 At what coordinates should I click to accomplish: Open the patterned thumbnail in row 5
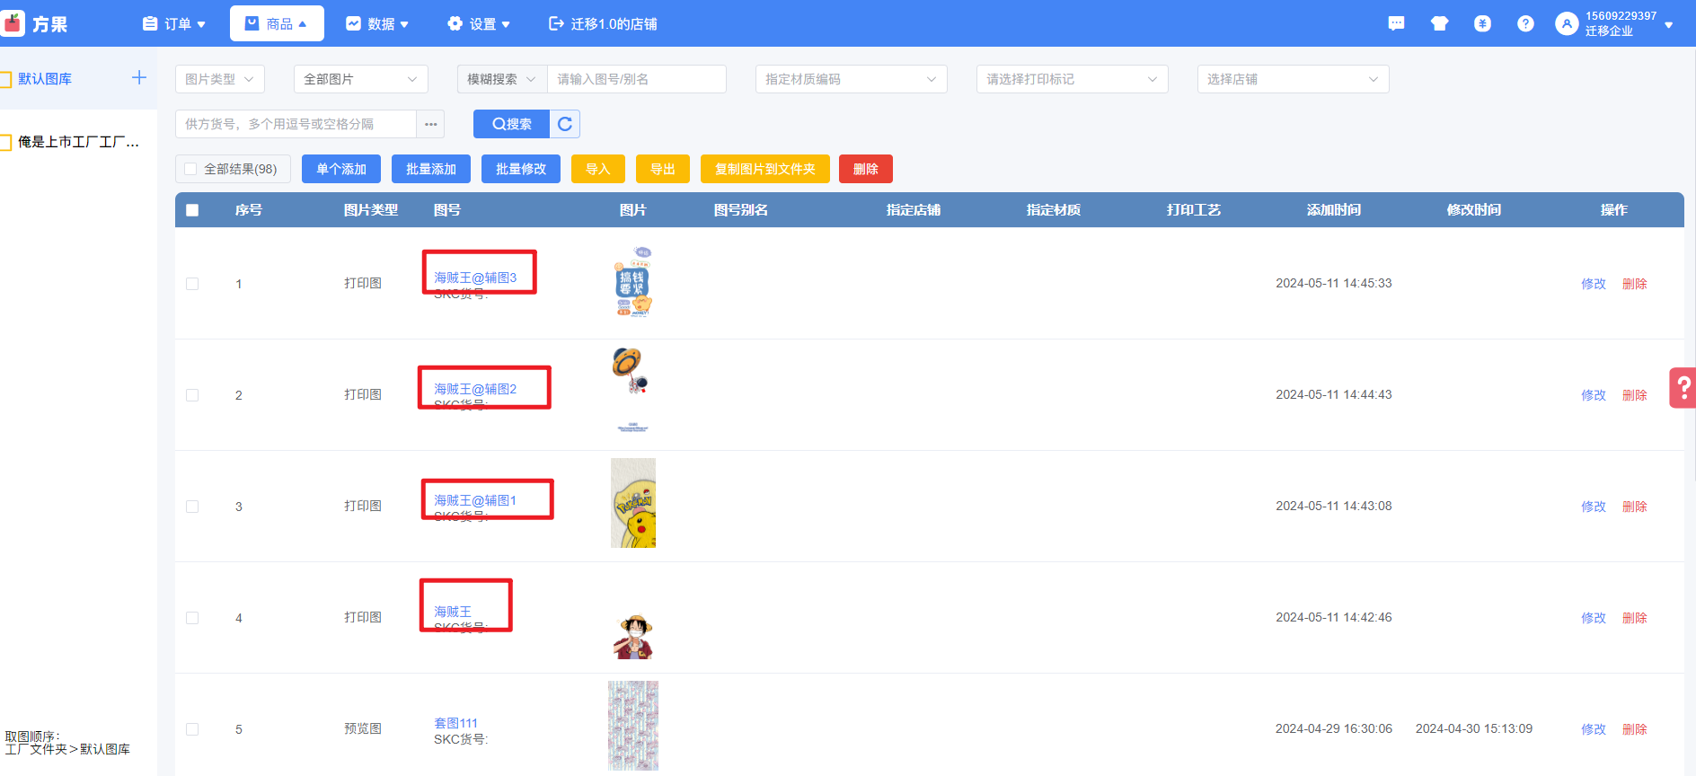633,726
